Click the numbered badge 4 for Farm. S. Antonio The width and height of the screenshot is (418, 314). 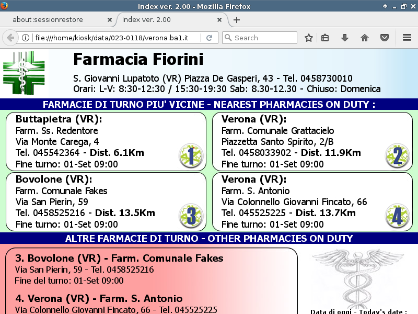click(397, 216)
